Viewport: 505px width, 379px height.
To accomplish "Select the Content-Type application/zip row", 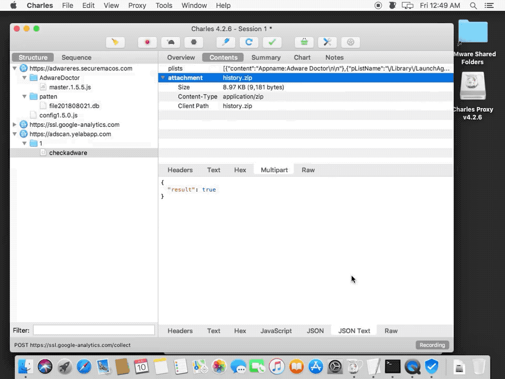I will click(x=306, y=96).
